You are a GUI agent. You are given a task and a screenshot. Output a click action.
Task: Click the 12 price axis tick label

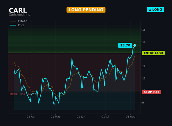[x=144, y=66]
